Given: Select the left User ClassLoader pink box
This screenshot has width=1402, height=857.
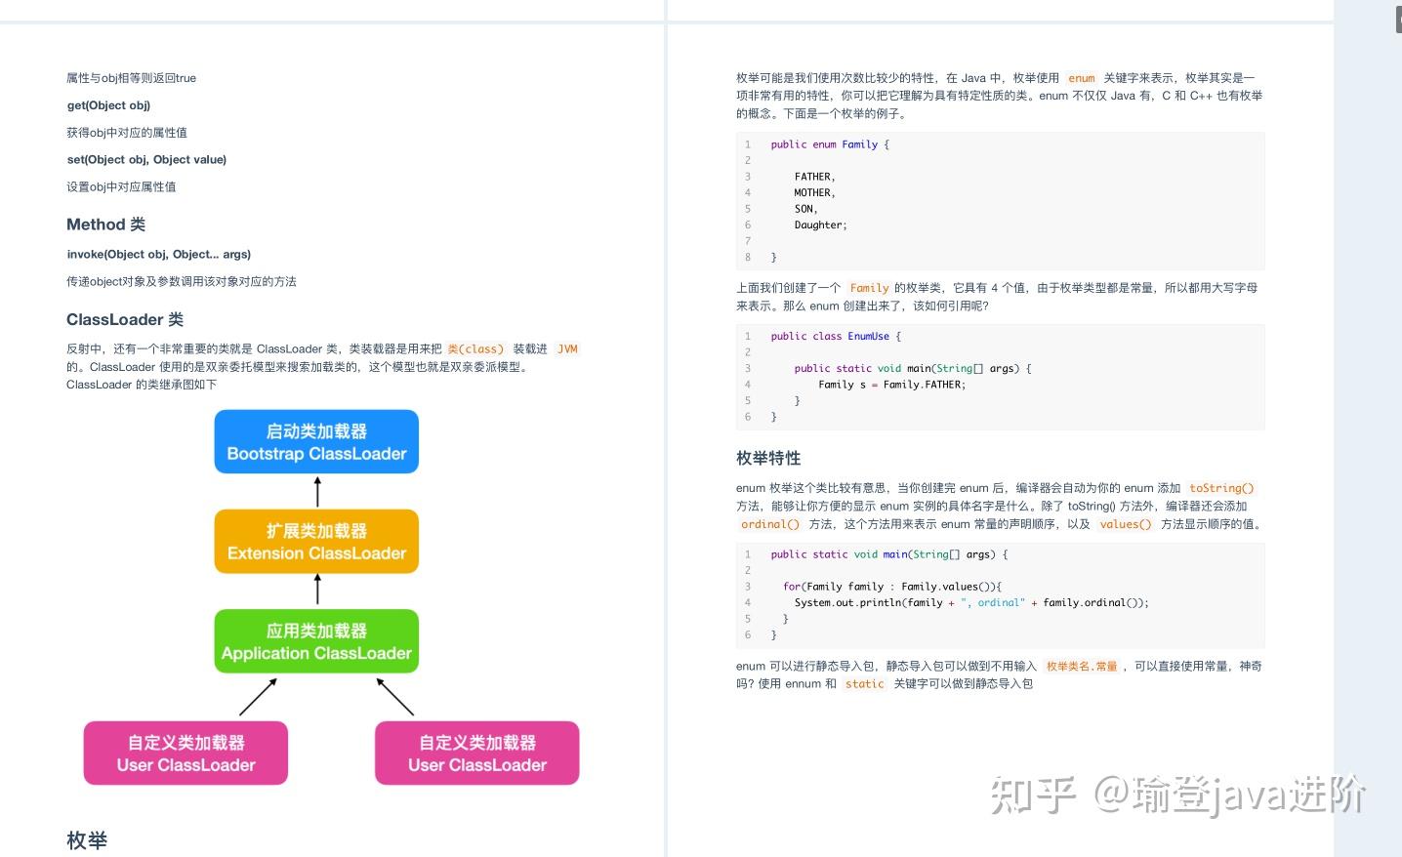Looking at the screenshot, I should [x=185, y=753].
